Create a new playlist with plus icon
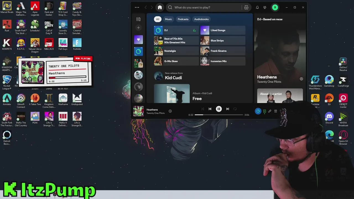The height and width of the screenshot is (199, 354). (139, 28)
